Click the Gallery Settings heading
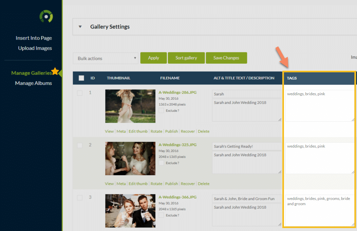 coord(110,27)
